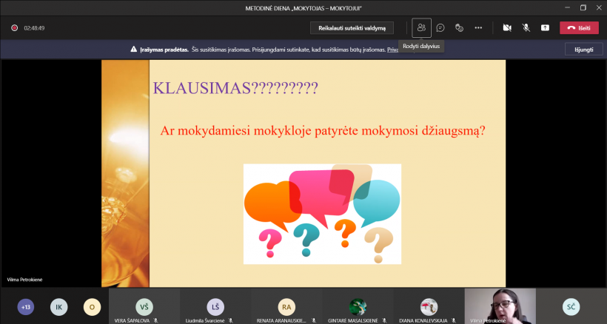Select Diana Kovalevskaja's profile picture
This screenshot has height=324, width=607.
[x=429, y=307]
